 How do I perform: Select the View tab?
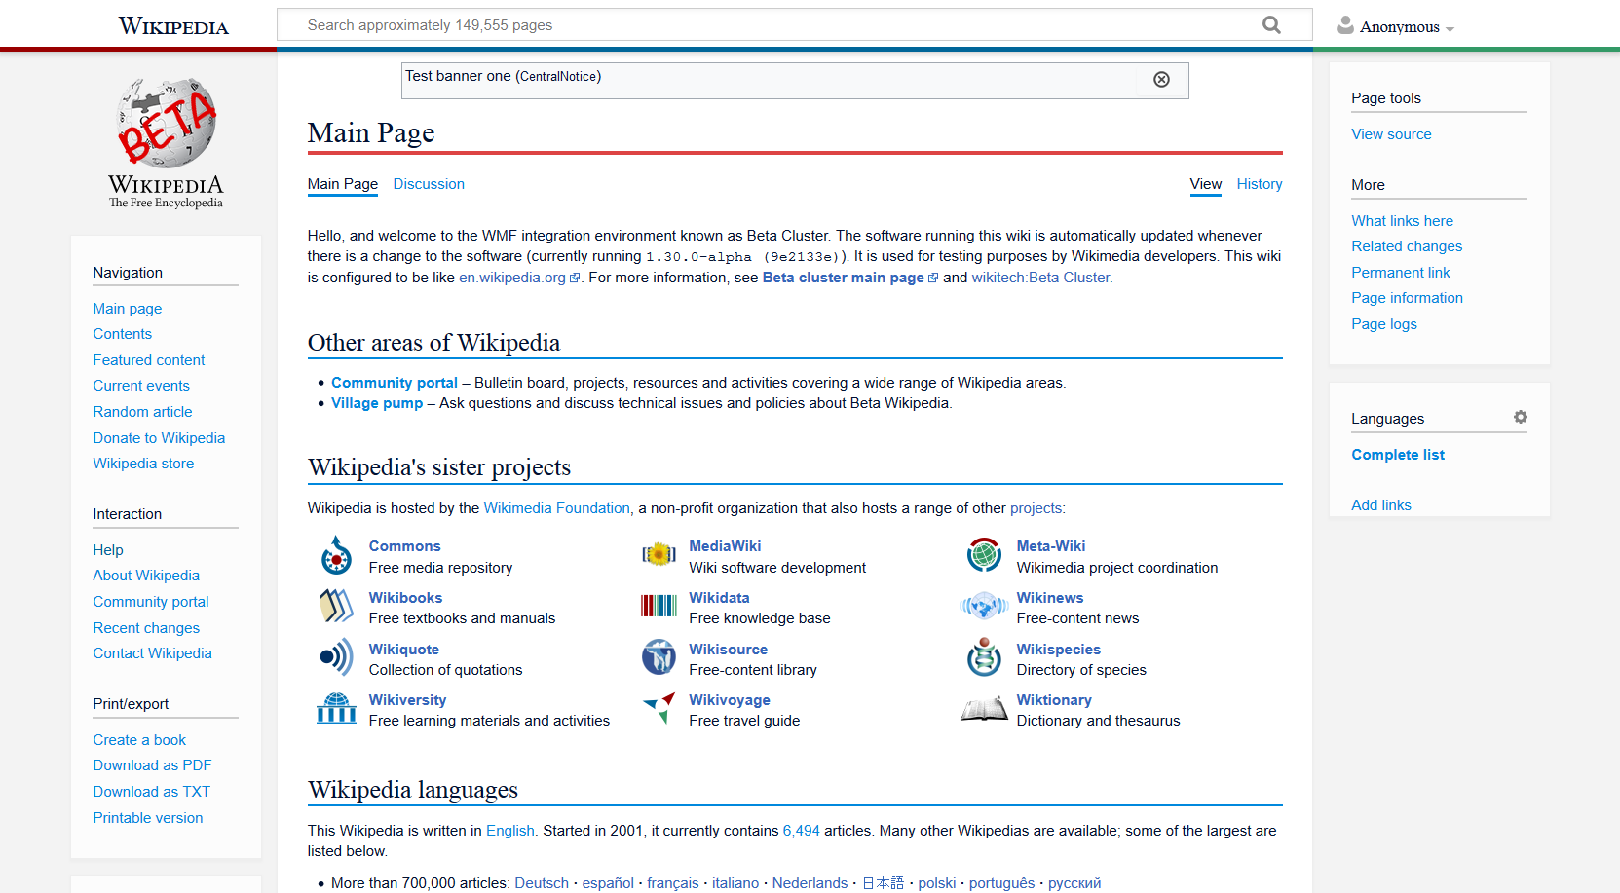1206,184
